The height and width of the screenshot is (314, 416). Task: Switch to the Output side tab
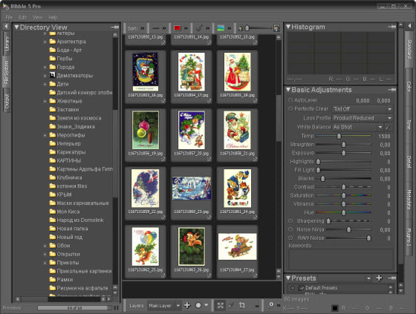tap(7, 101)
